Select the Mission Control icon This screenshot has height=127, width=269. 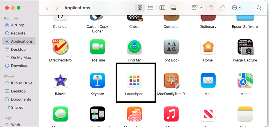(97, 114)
